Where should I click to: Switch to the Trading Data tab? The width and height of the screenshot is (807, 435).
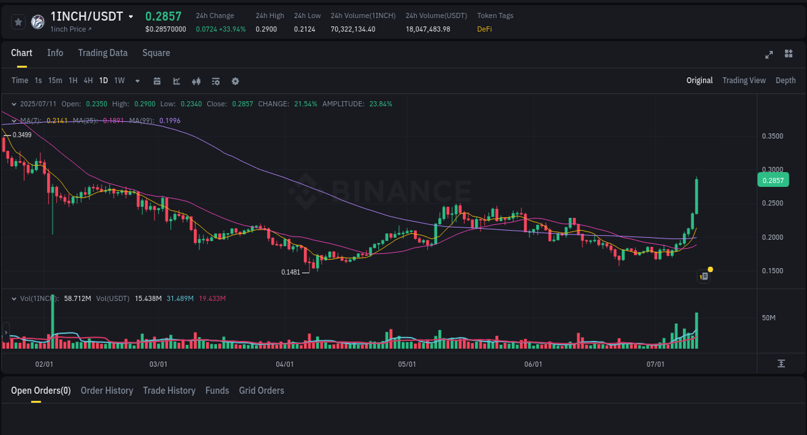103,53
